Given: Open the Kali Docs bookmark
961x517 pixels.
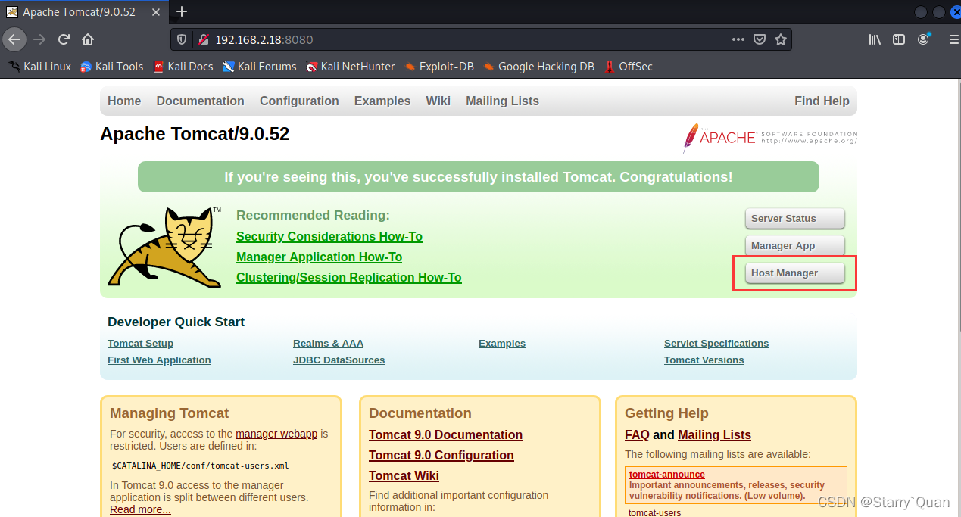Looking at the screenshot, I should 183,67.
